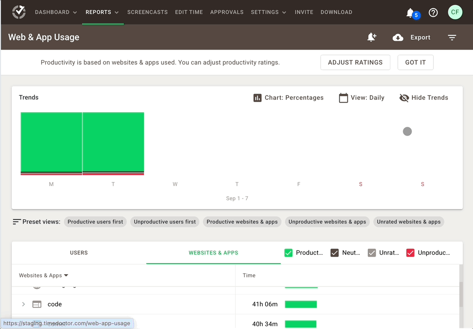Viewport: 473px width, 329px height.
Task: Click the Trends heading
Action: [x=29, y=97]
